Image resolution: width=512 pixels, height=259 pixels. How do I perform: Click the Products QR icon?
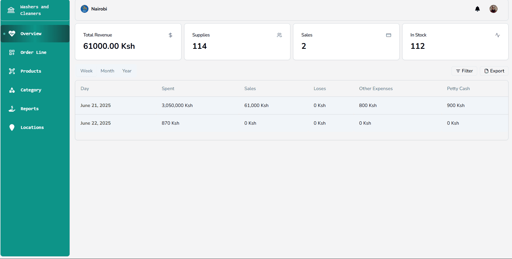click(x=12, y=71)
